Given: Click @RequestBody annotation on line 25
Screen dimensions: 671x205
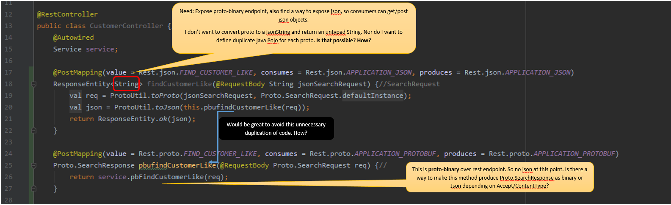Looking at the screenshot, I should point(244,165).
